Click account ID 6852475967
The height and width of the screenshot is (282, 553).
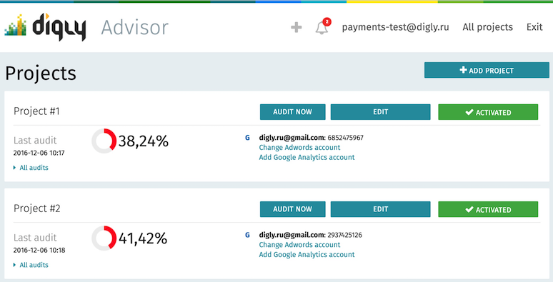coord(345,138)
